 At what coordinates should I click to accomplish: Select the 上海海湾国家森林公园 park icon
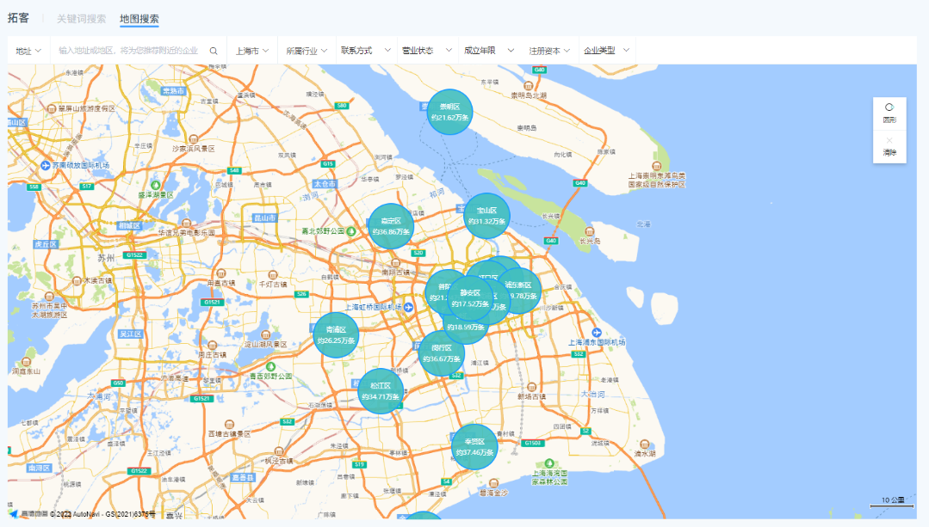click(549, 464)
